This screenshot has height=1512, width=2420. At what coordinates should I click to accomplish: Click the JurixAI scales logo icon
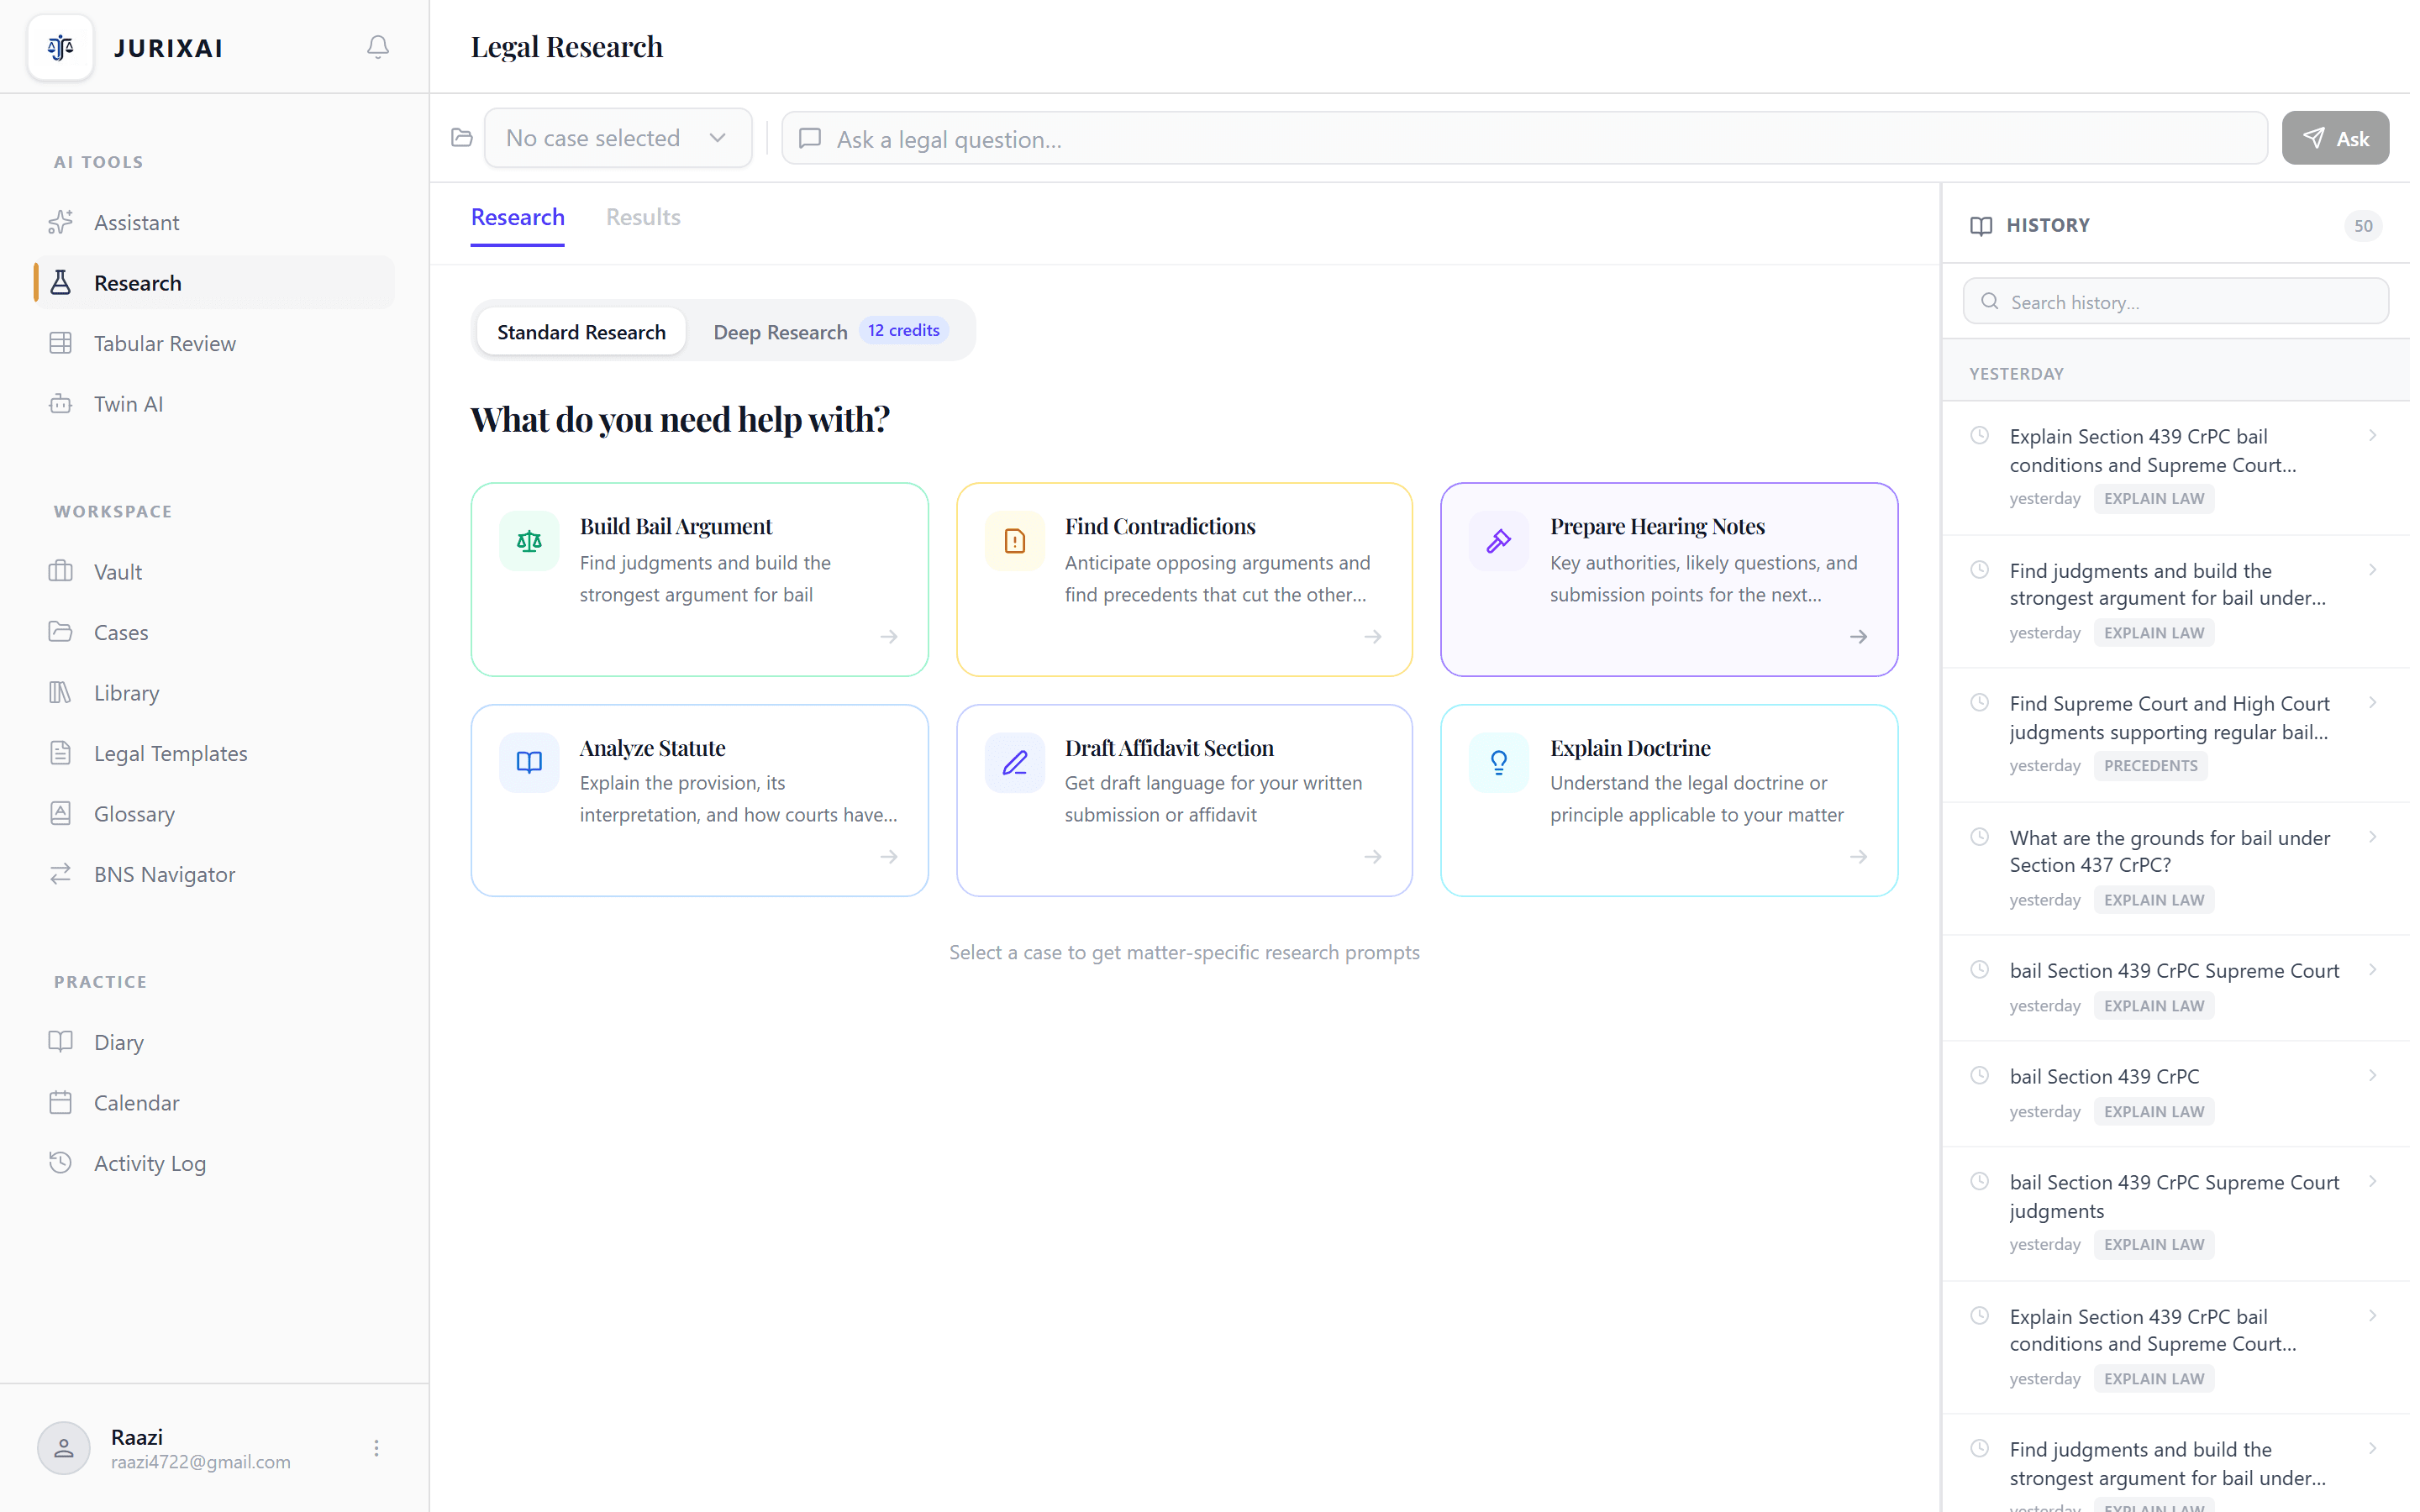(x=60, y=47)
